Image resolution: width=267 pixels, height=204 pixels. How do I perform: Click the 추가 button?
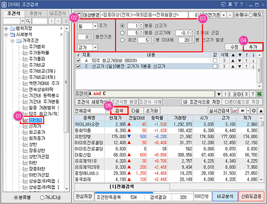coord(253,47)
